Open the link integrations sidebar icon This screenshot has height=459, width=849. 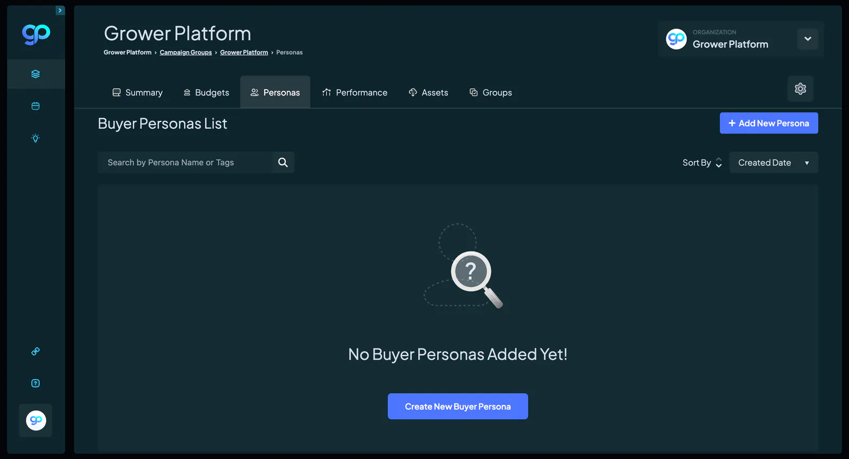(x=36, y=351)
